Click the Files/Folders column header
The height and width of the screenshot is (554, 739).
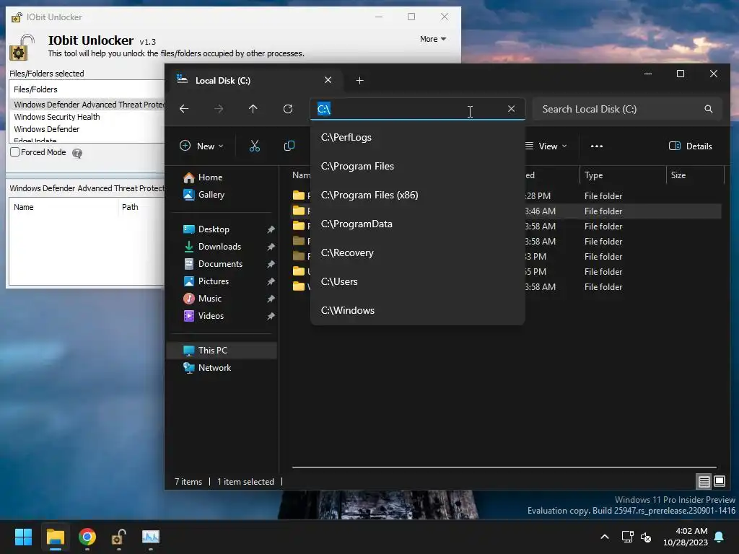pyautogui.click(x=87, y=89)
